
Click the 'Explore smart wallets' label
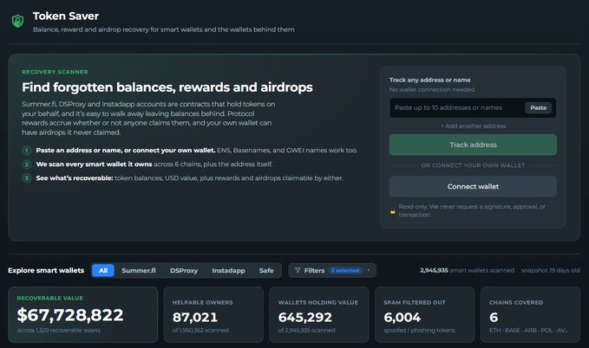46,270
